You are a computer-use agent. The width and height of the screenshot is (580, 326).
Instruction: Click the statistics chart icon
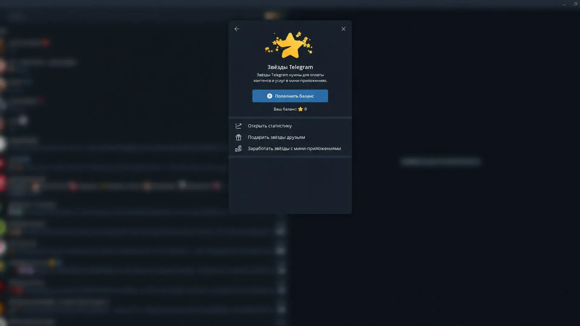[x=238, y=126]
